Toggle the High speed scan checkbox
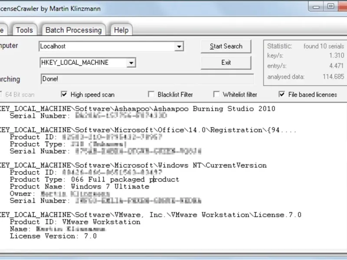 [64, 94]
